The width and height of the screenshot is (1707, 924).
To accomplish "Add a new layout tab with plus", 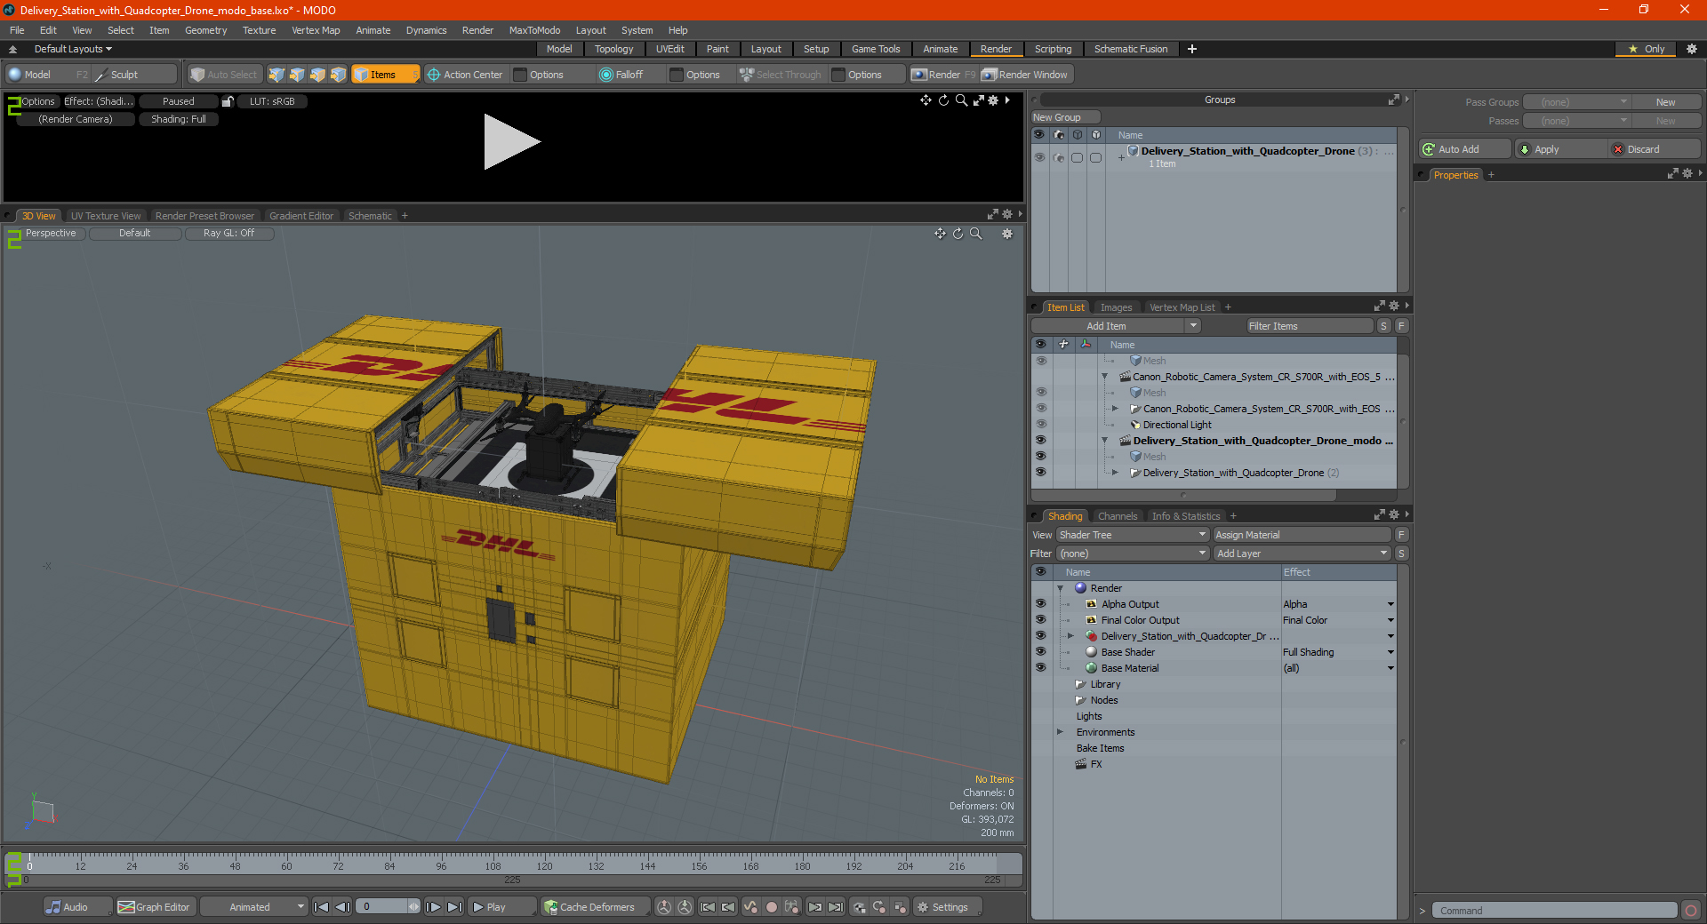I will [x=1192, y=49].
